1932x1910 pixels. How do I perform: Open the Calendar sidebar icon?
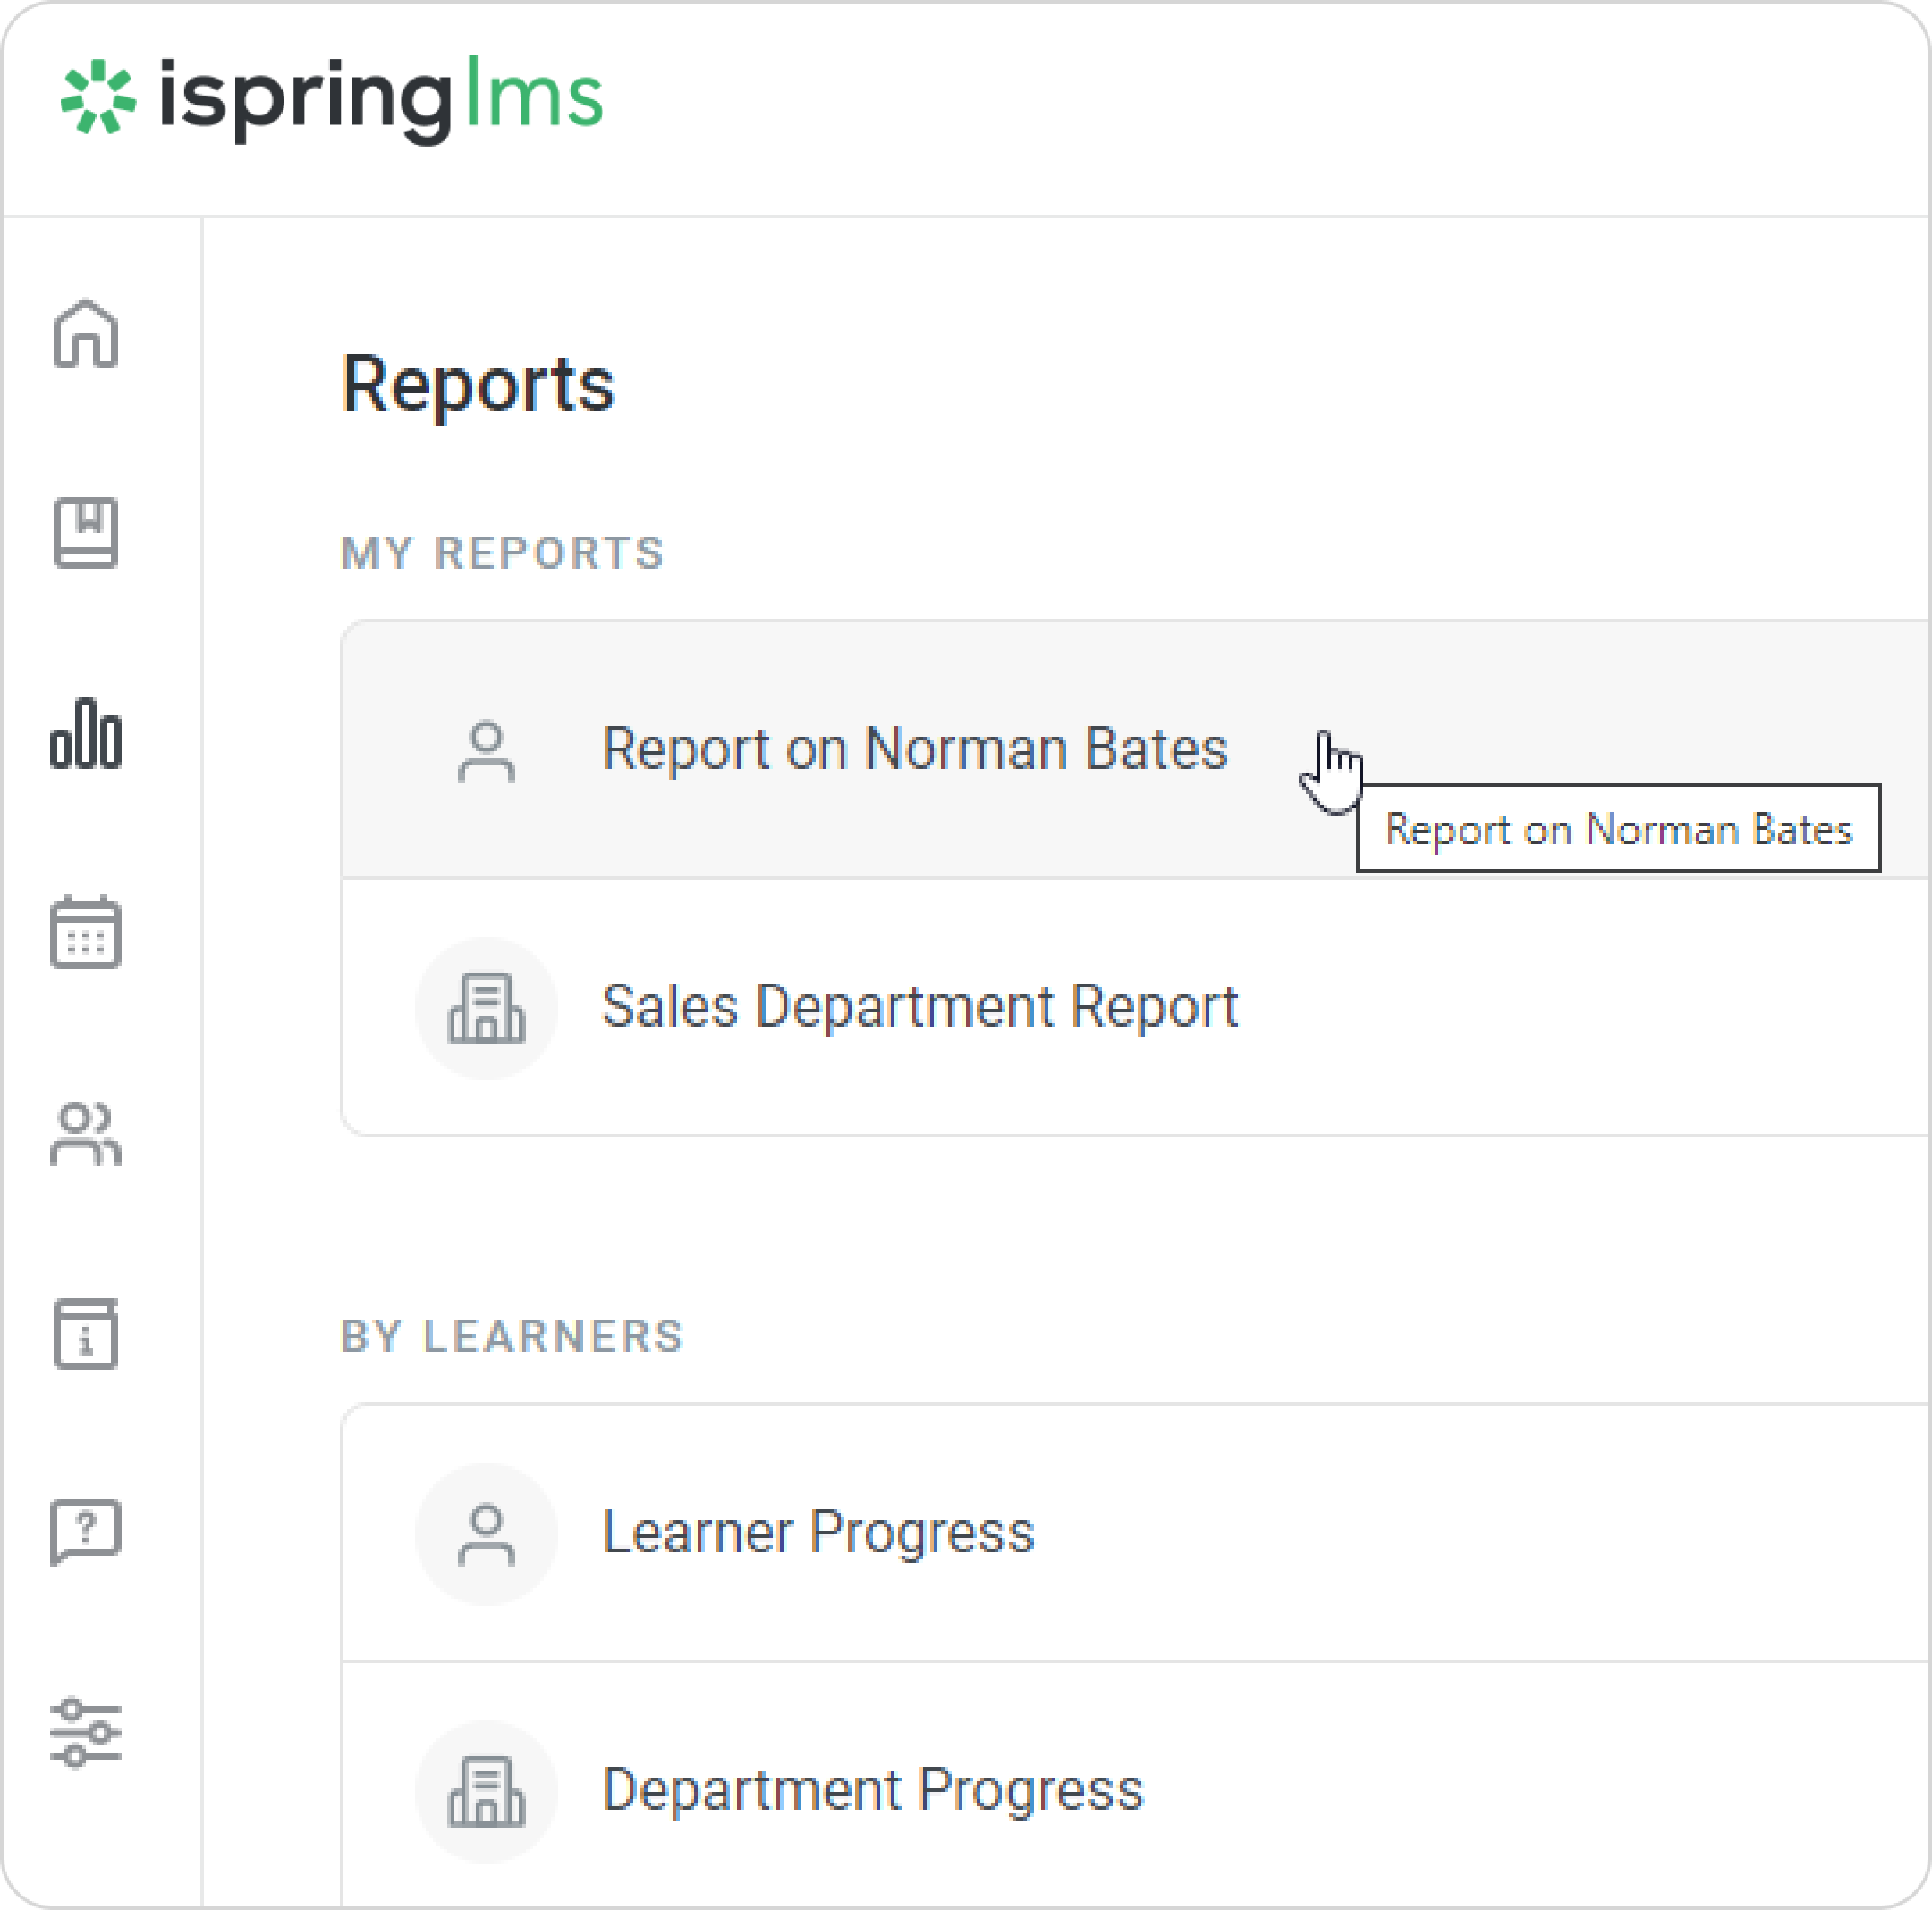pos(86,932)
